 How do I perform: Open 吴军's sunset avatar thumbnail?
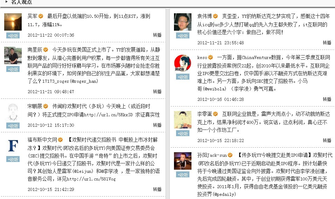click(x=13, y=22)
